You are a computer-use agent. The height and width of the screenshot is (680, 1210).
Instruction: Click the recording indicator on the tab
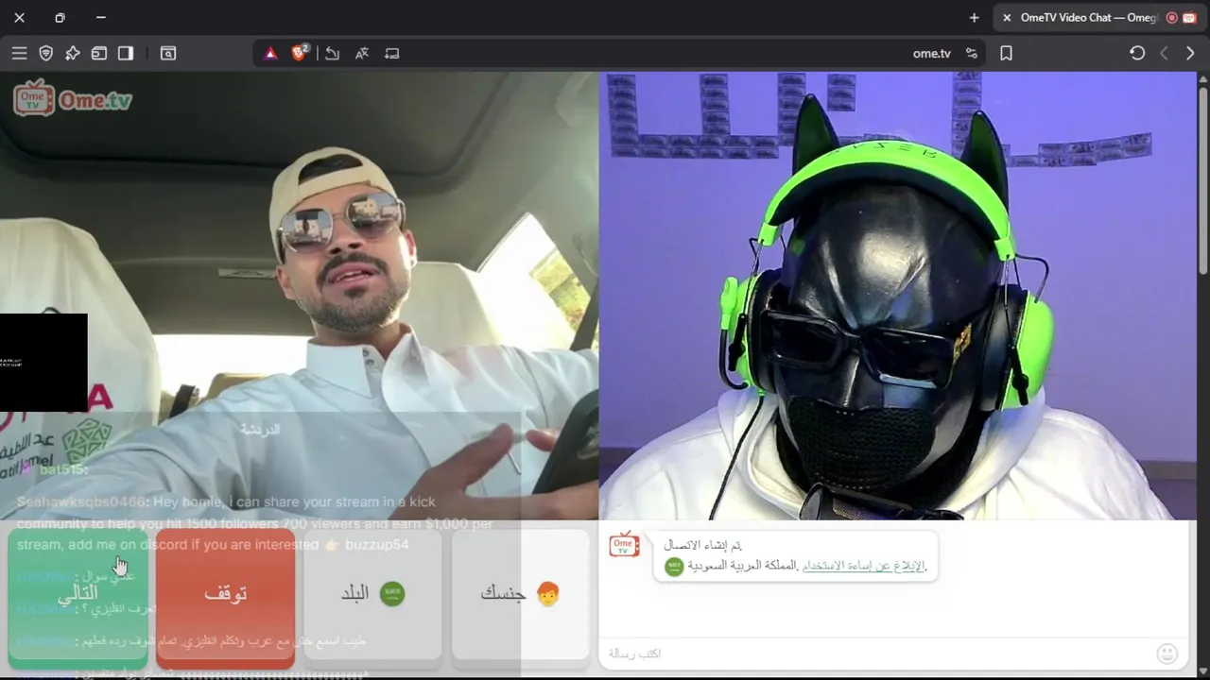click(x=1171, y=17)
